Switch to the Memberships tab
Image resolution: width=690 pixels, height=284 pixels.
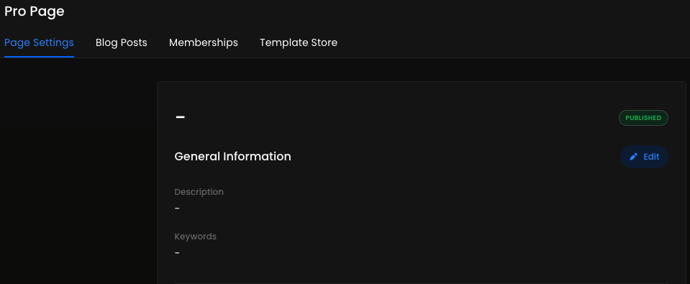tap(204, 42)
